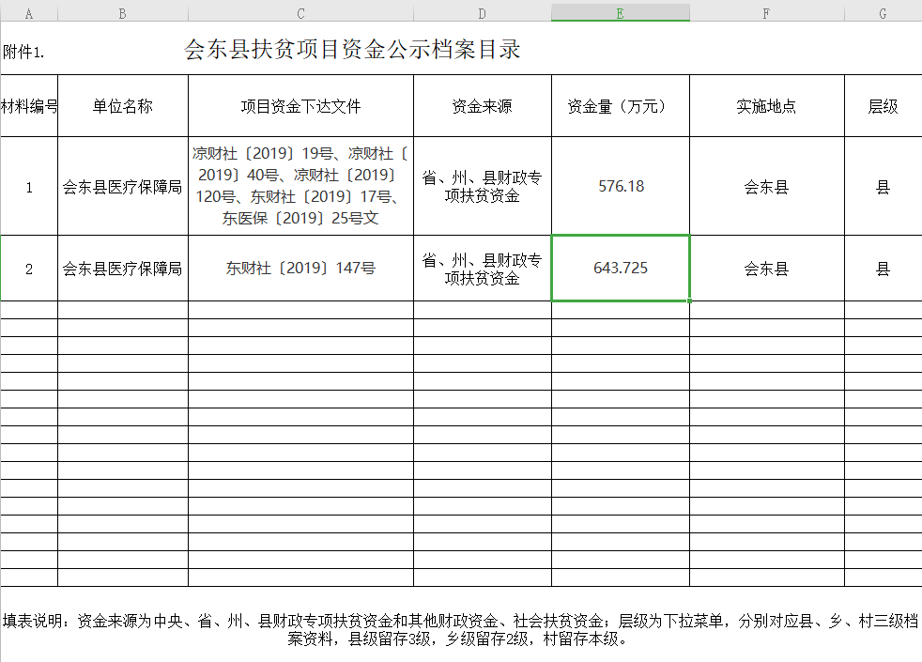The height and width of the screenshot is (662, 922).
Task: Select the 填表说明 note at bottom
Action: coord(460,630)
